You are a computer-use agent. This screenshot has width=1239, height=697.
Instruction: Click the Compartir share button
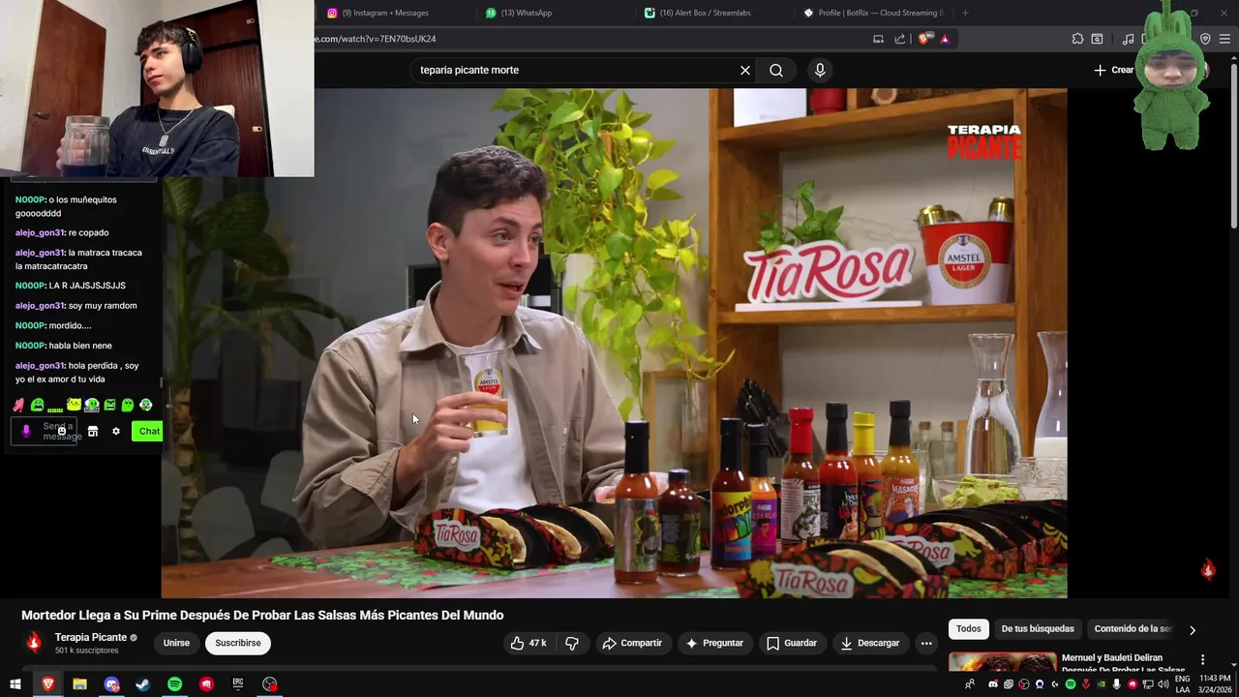point(632,643)
